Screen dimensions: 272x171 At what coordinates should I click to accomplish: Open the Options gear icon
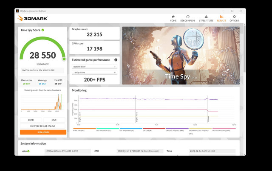click(x=234, y=17)
